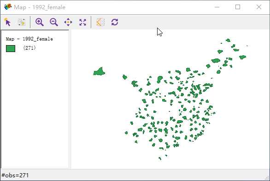Click the window title Map - 1992_female
Image resolution: width=270 pixels, height=181 pixels.
(40, 7)
